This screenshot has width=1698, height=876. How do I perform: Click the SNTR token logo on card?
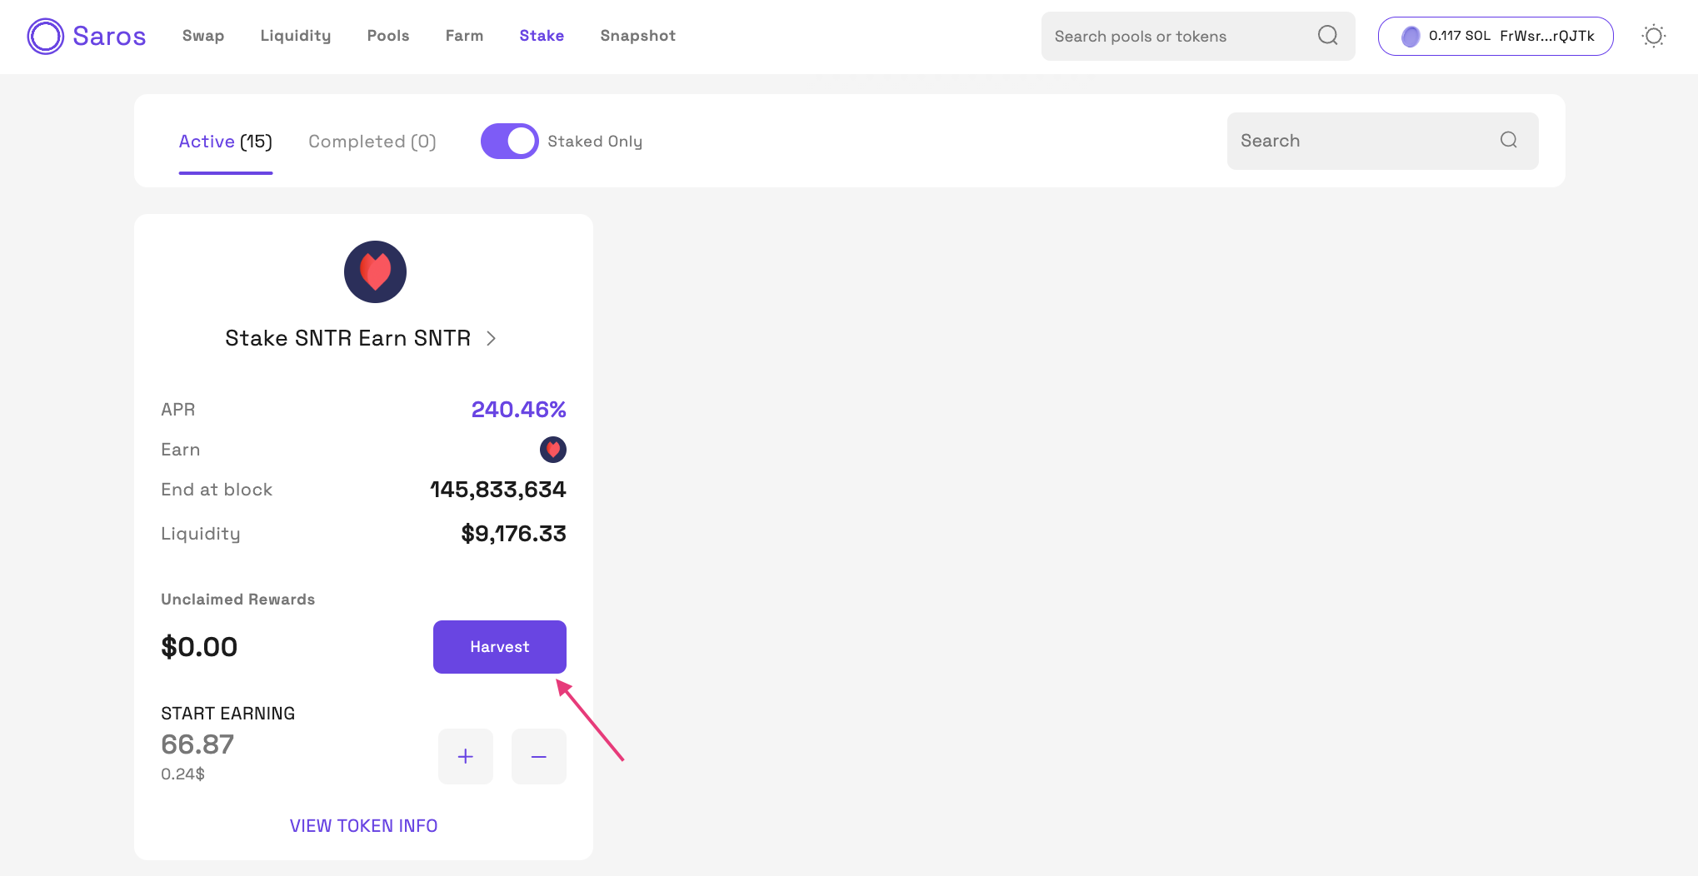(375, 272)
